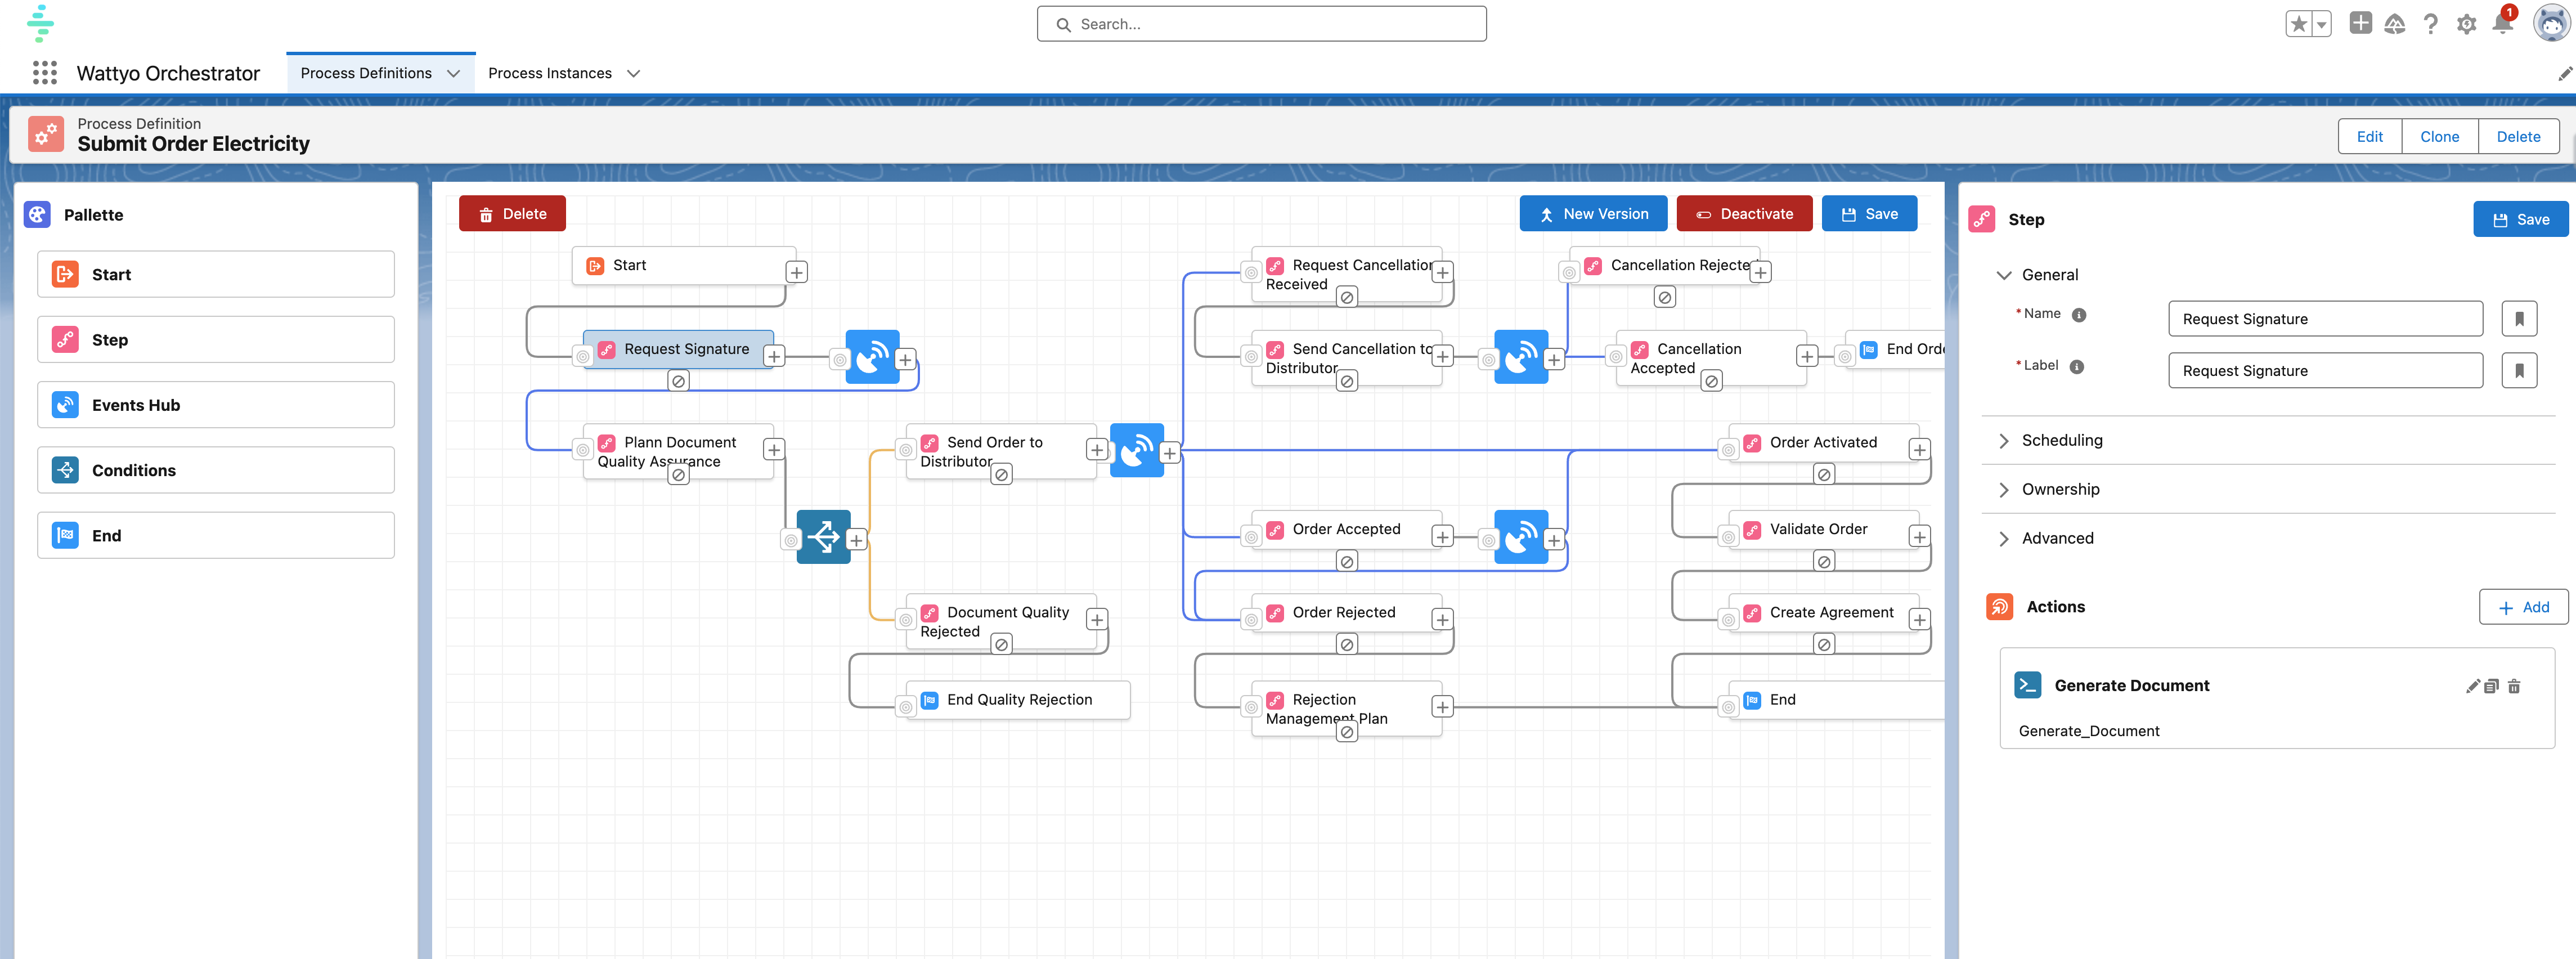2576x959 pixels.
Task: Delete the Generate Document action via trash icon
Action: [2514, 686]
